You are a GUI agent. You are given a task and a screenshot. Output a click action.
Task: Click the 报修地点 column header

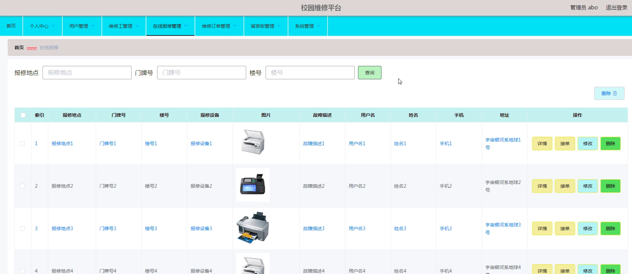click(72, 115)
